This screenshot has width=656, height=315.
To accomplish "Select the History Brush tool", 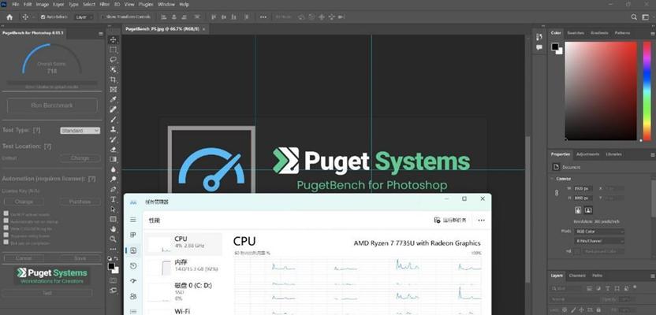I will (x=113, y=139).
